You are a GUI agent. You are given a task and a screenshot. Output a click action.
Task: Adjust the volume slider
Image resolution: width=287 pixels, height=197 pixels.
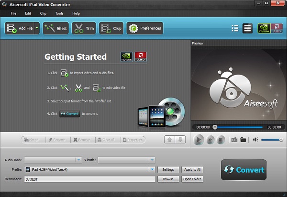[271, 140]
